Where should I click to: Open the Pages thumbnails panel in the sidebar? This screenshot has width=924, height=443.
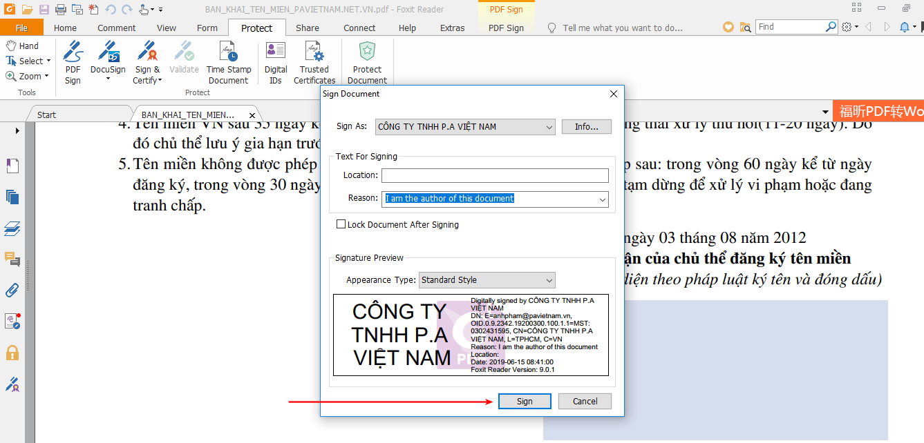[12, 197]
